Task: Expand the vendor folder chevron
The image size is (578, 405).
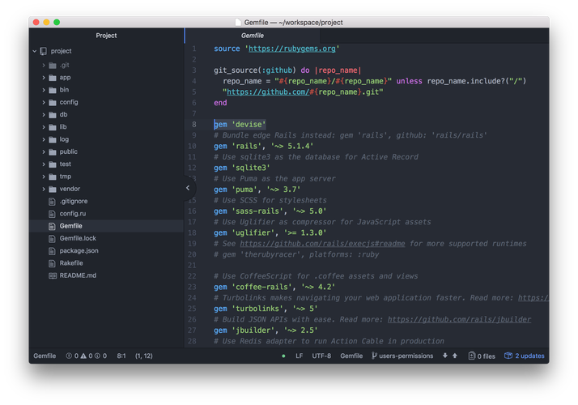Action: click(x=44, y=189)
